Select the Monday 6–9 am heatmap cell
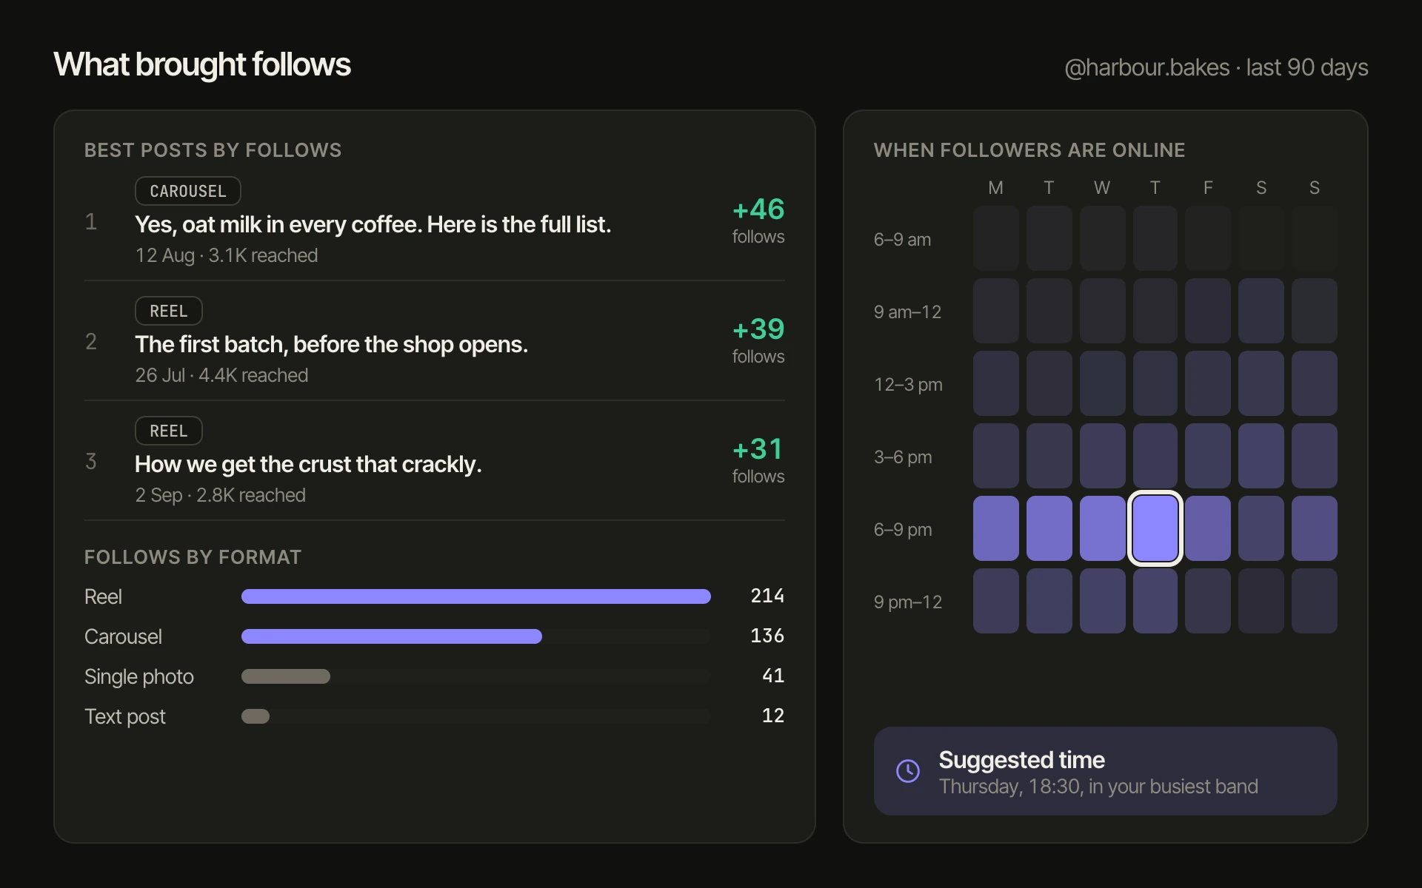The image size is (1422, 888). 996,238
